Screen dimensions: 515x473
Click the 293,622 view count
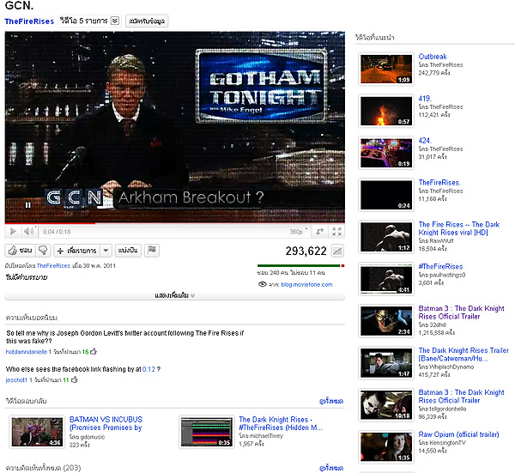306,251
